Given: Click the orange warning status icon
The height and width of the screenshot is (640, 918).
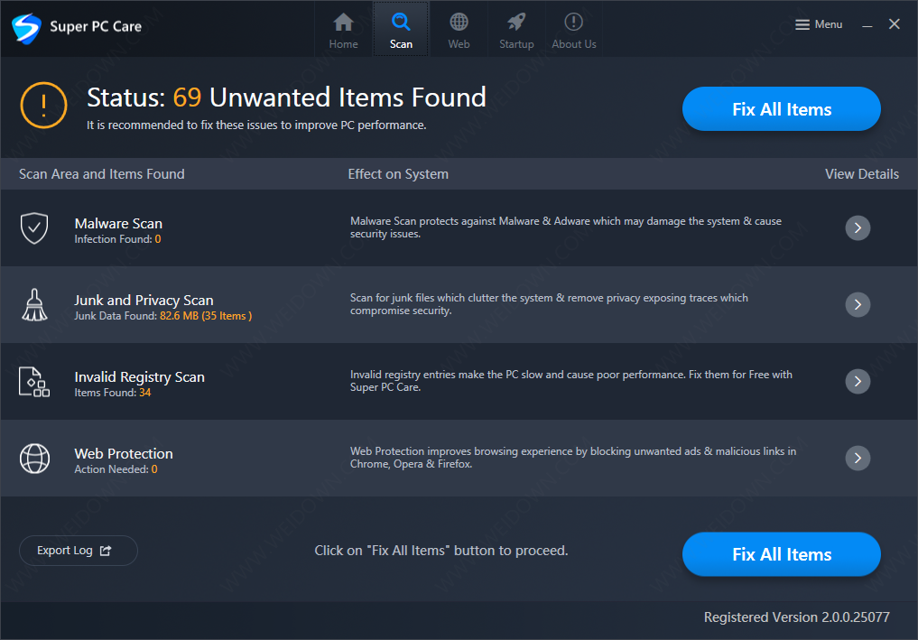Looking at the screenshot, I should 44,106.
